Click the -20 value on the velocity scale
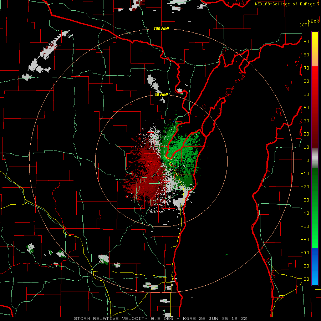This screenshot has width=321, height=321. tap(305, 187)
